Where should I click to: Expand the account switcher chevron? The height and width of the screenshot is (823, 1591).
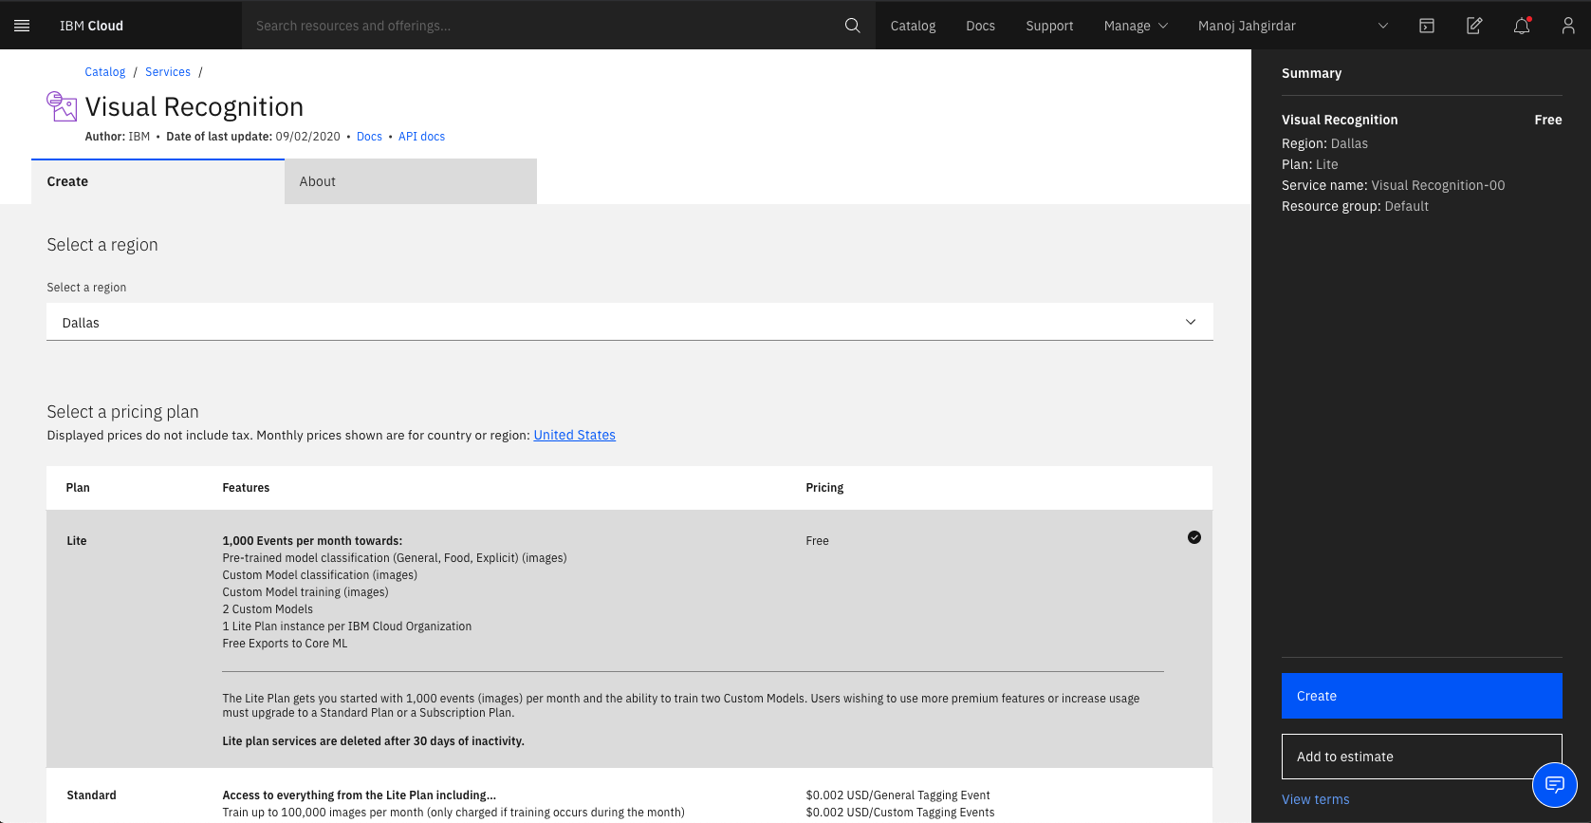pyautogui.click(x=1383, y=26)
